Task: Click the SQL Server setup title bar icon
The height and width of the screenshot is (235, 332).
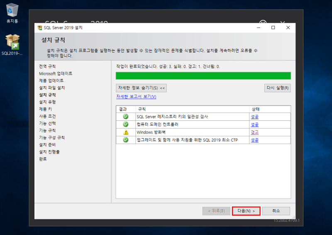Action: tap(39, 28)
